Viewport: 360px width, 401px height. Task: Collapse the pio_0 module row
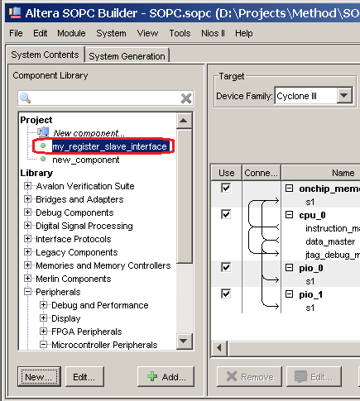289,268
